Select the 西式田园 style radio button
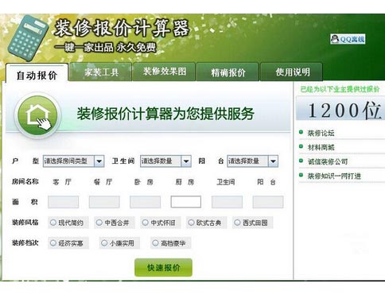The width and height of the screenshot is (385, 295). pyautogui.click(x=237, y=223)
